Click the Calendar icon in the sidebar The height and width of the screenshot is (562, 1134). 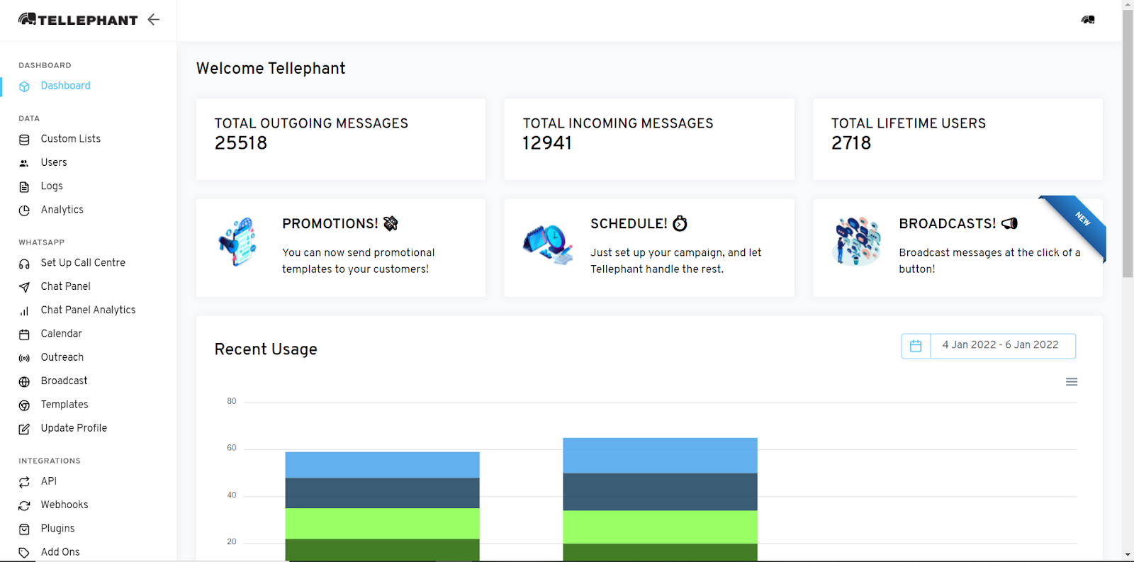[x=24, y=335]
